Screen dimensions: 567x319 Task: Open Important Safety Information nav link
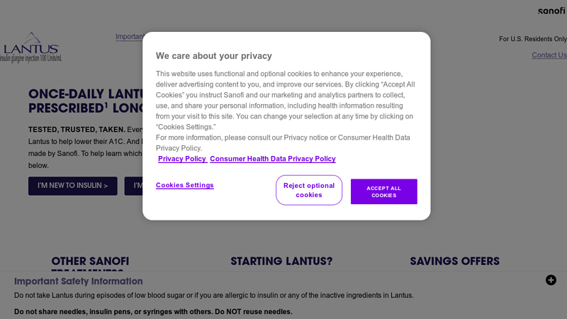tap(130, 37)
